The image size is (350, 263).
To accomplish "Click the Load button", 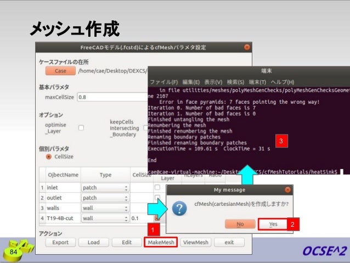I will pos(93,243).
